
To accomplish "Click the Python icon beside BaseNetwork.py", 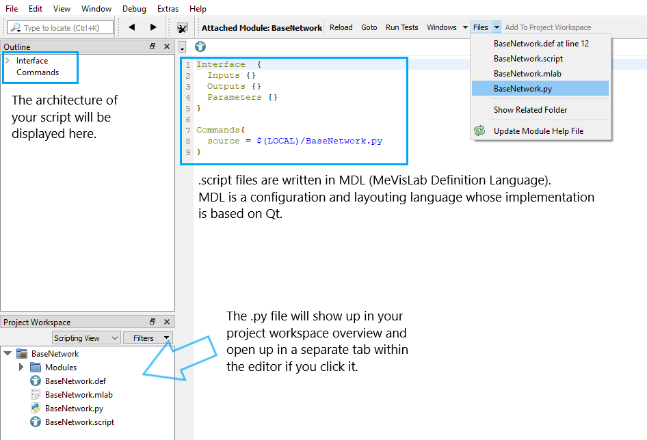I will coord(36,408).
